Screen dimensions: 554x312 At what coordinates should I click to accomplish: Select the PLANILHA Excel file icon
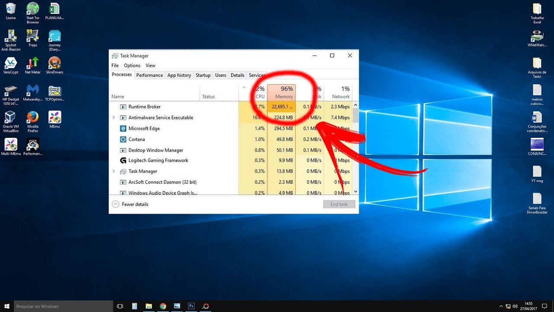[55, 11]
